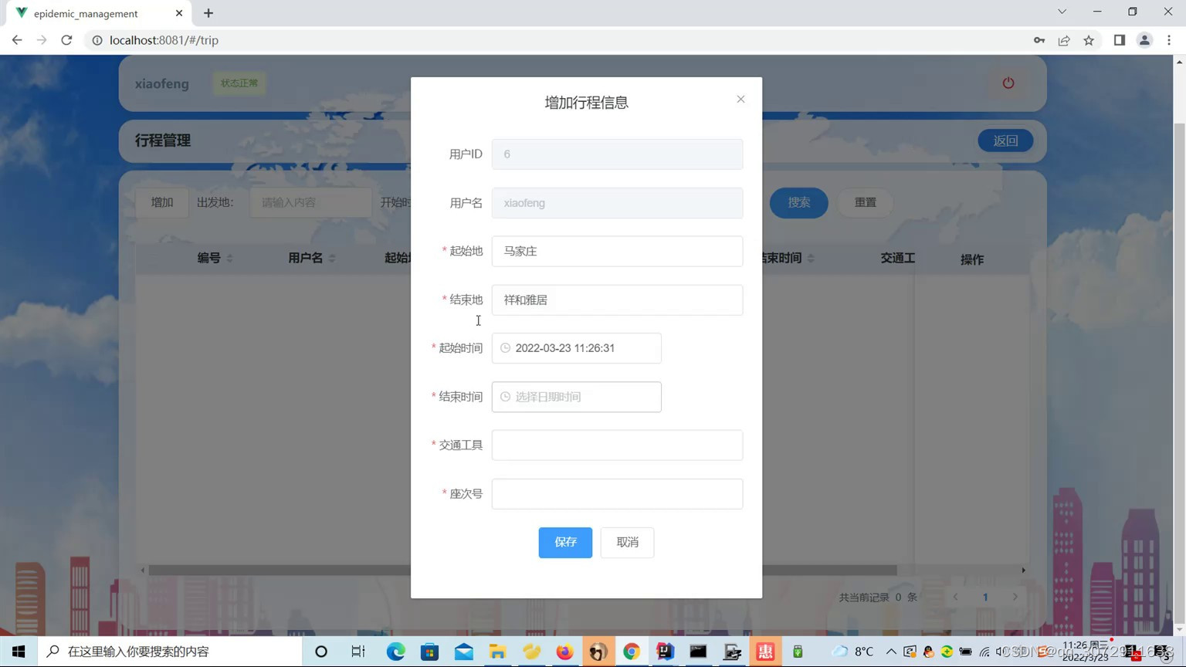Screen dimensions: 1186x667
Task: Click the 搜索 button
Action: coord(798,202)
